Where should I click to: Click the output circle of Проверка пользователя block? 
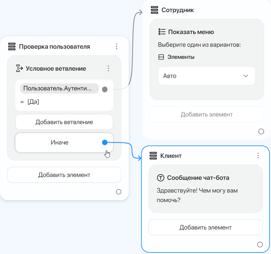pyautogui.click(x=119, y=192)
